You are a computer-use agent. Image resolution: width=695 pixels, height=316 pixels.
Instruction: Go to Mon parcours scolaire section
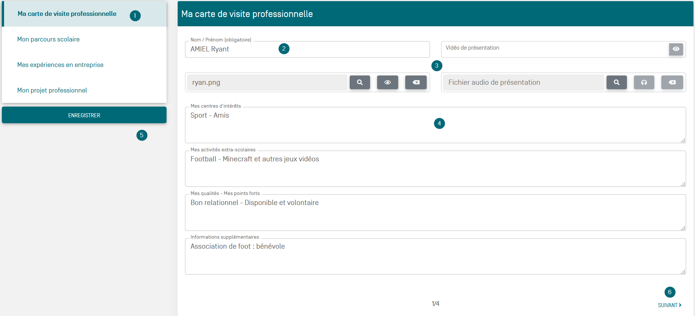48,39
